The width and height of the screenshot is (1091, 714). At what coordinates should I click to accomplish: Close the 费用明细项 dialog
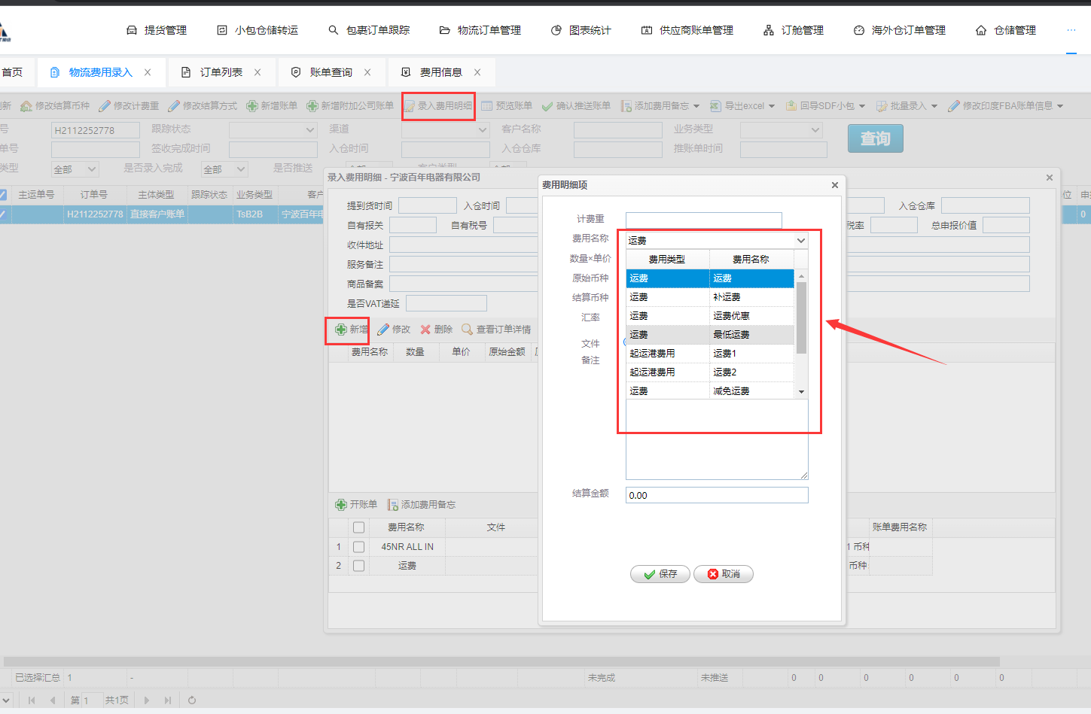834,185
